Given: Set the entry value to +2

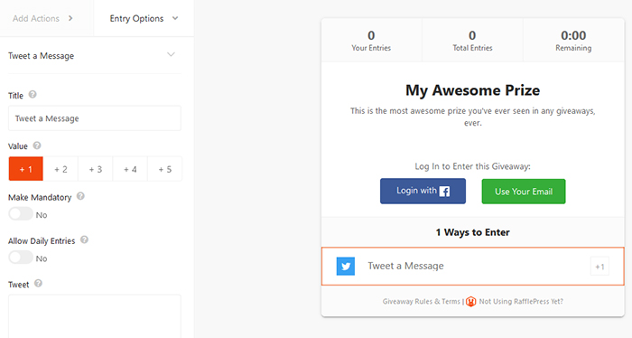Looking at the screenshot, I should pos(60,169).
